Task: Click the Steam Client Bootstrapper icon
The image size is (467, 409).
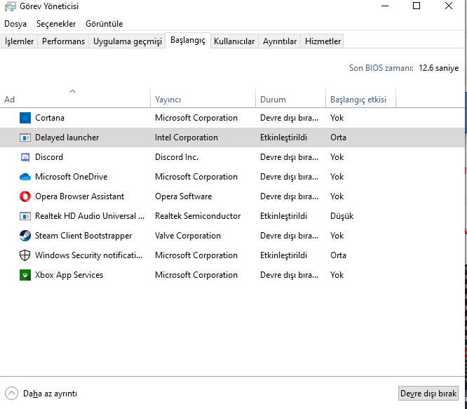Action: click(25, 236)
